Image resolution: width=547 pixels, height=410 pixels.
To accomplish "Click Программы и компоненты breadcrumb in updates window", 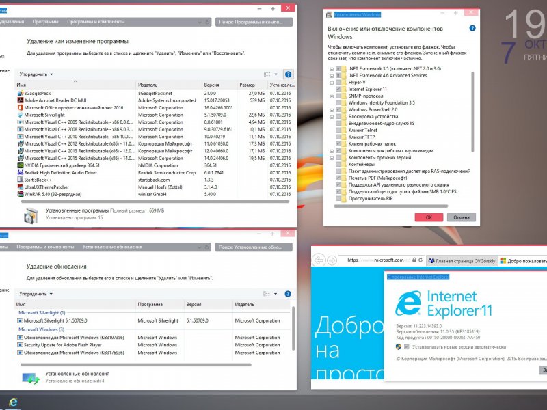I will pos(45,247).
